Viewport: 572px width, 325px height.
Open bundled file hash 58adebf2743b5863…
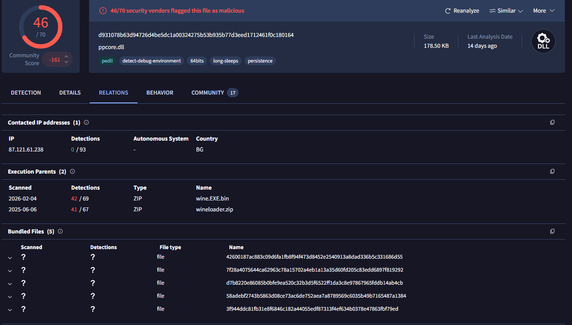pyautogui.click(x=316, y=296)
